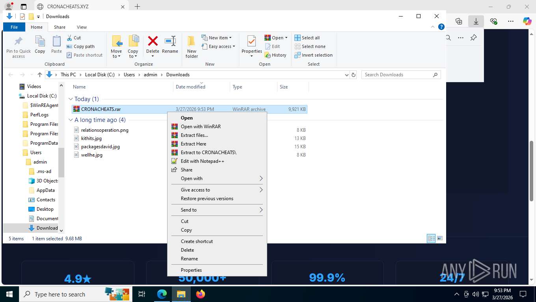Viewport: 536px width, 302px height.
Task: Choose Extract to CRONACHEATS\ in the context menu
Action: click(x=217, y=153)
